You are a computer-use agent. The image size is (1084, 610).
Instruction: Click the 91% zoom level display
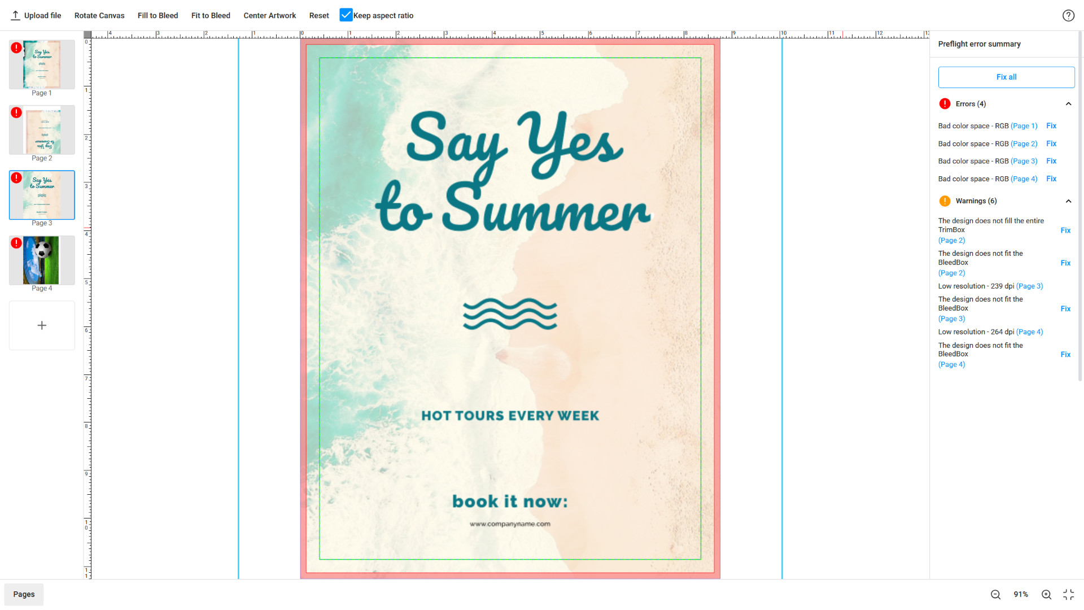pyautogui.click(x=1020, y=594)
